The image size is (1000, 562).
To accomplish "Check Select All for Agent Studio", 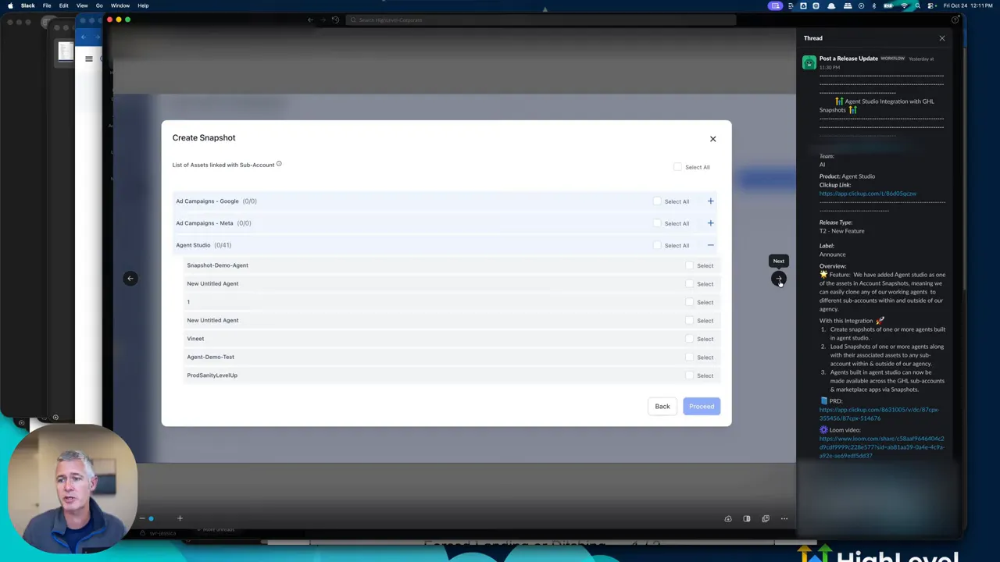I will [x=657, y=245].
